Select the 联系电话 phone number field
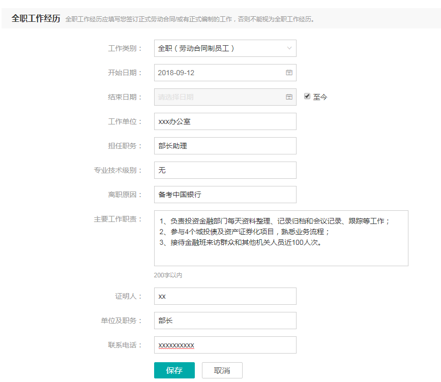 point(225,345)
